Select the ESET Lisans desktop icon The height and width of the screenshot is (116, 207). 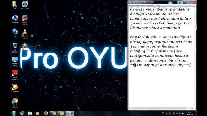pos(25,5)
